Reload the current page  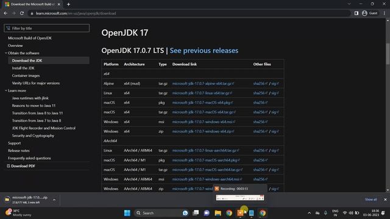click(x=22, y=13)
